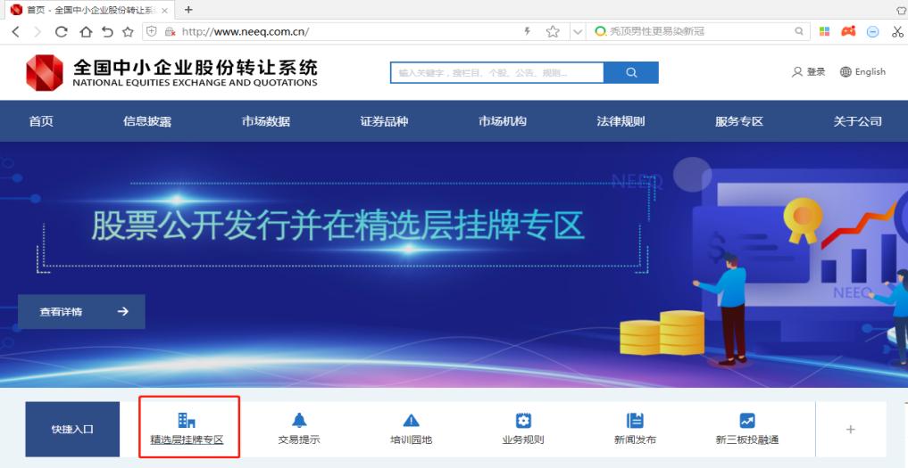Open the 信息披露 navigation menu
Image resolution: width=908 pixels, height=468 pixels.
pos(147,121)
